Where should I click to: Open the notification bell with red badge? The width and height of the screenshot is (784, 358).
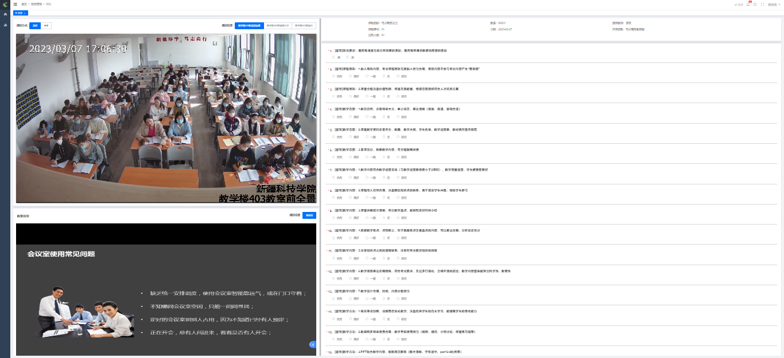(x=748, y=4)
